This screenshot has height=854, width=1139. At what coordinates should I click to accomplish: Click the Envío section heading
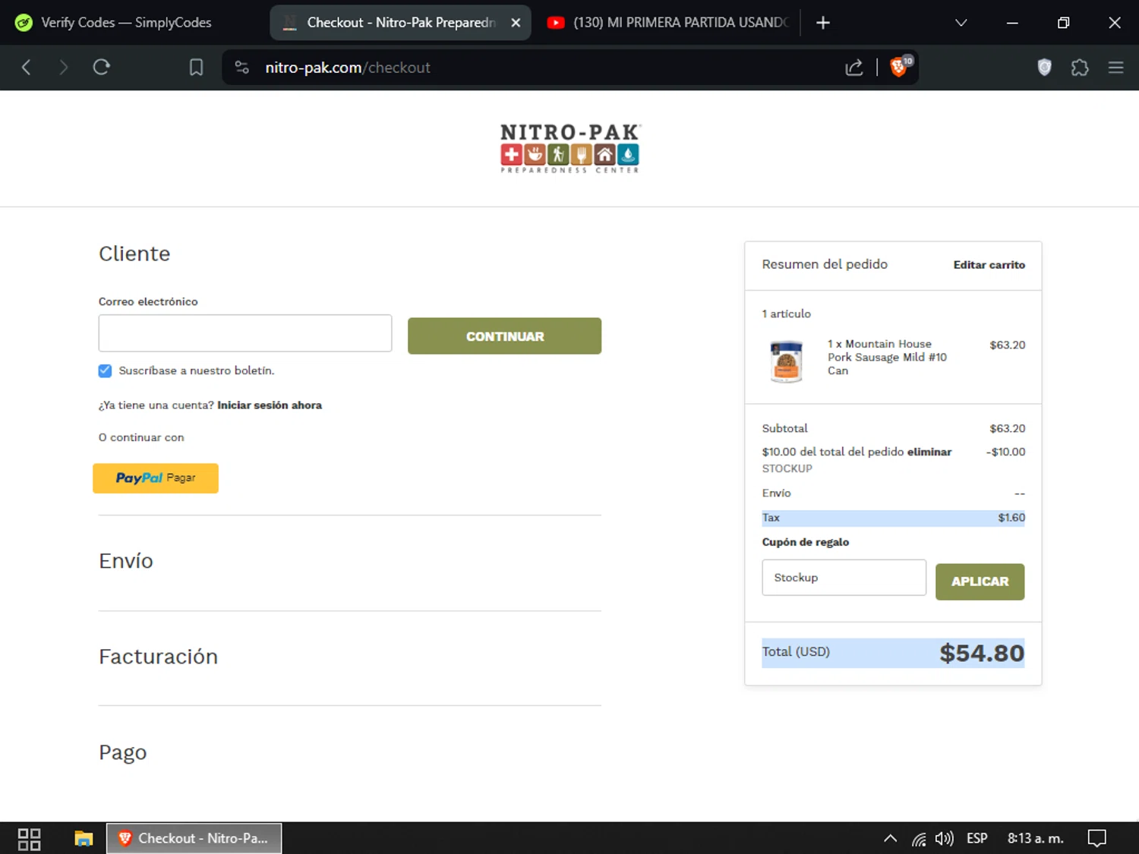point(126,561)
